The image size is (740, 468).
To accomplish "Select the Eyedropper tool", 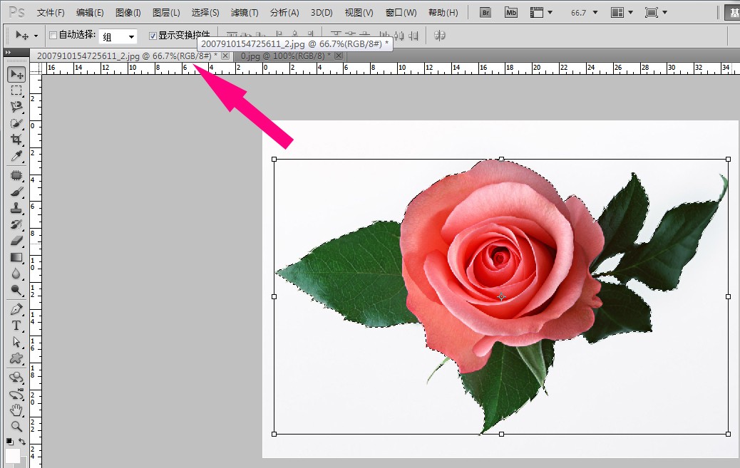I will (x=16, y=157).
